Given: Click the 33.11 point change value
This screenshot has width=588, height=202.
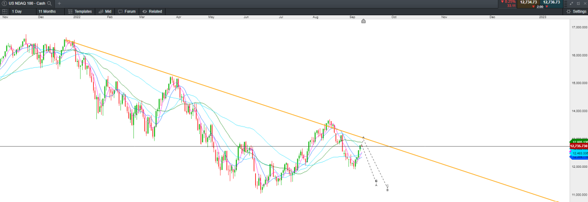Looking at the screenshot, I should point(511,6).
